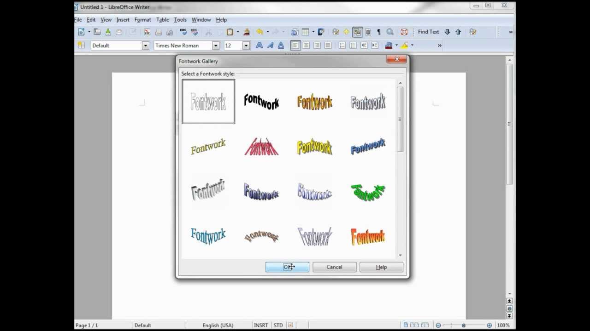590x331 pixels.
Task: Click the Undo arrow icon
Action: click(x=260, y=32)
